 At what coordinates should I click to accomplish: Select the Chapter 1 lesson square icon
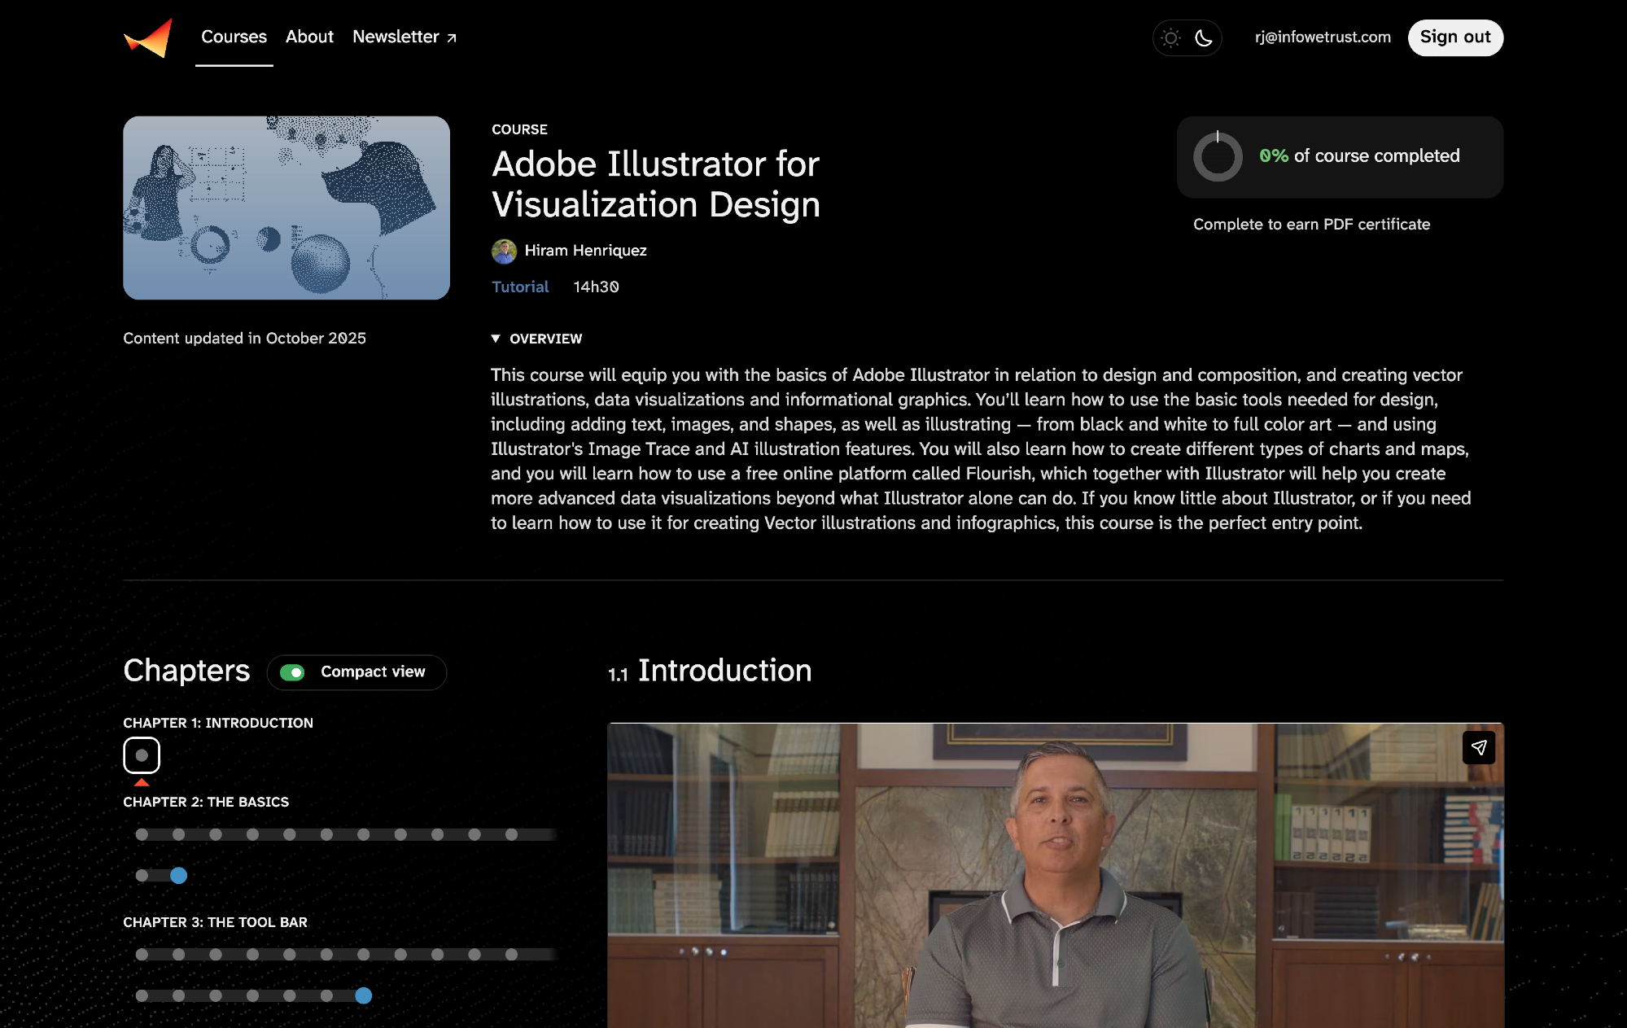(x=142, y=755)
